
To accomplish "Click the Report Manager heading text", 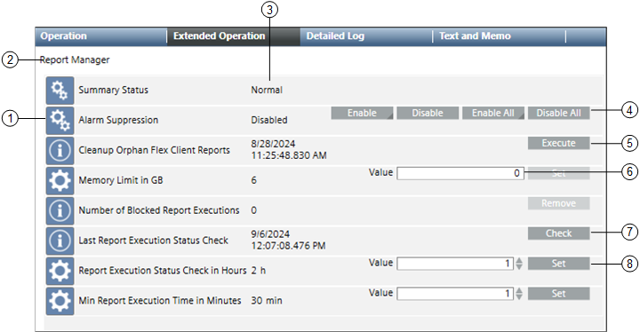I will (x=75, y=60).
